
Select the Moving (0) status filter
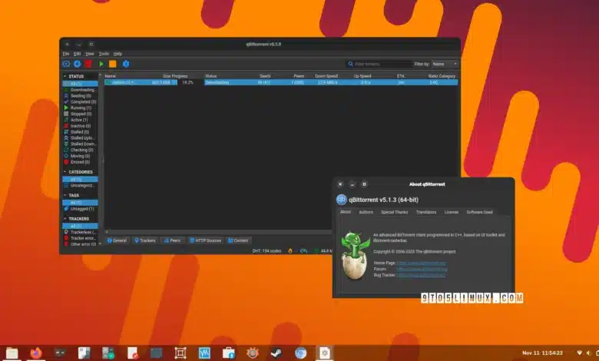tap(80, 156)
